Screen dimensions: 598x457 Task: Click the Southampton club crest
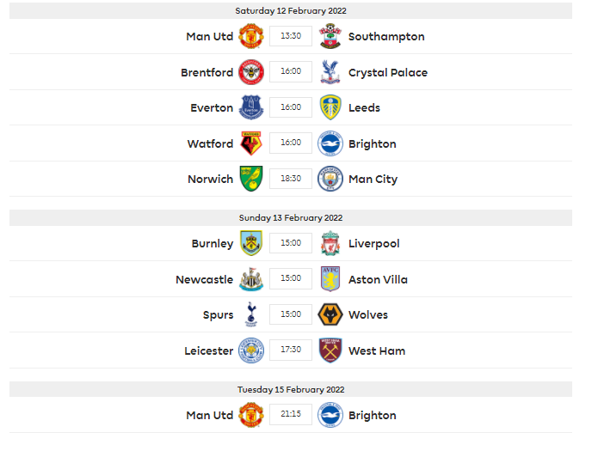pyautogui.click(x=330, y=36)
